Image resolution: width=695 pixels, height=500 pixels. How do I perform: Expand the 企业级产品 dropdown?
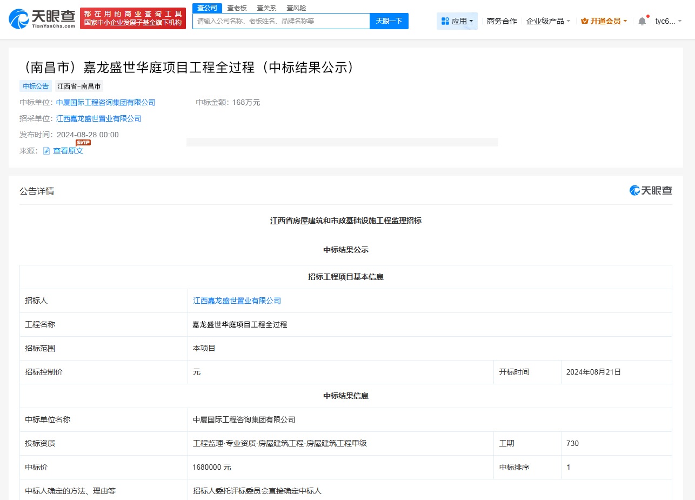(x=548, y=21)
